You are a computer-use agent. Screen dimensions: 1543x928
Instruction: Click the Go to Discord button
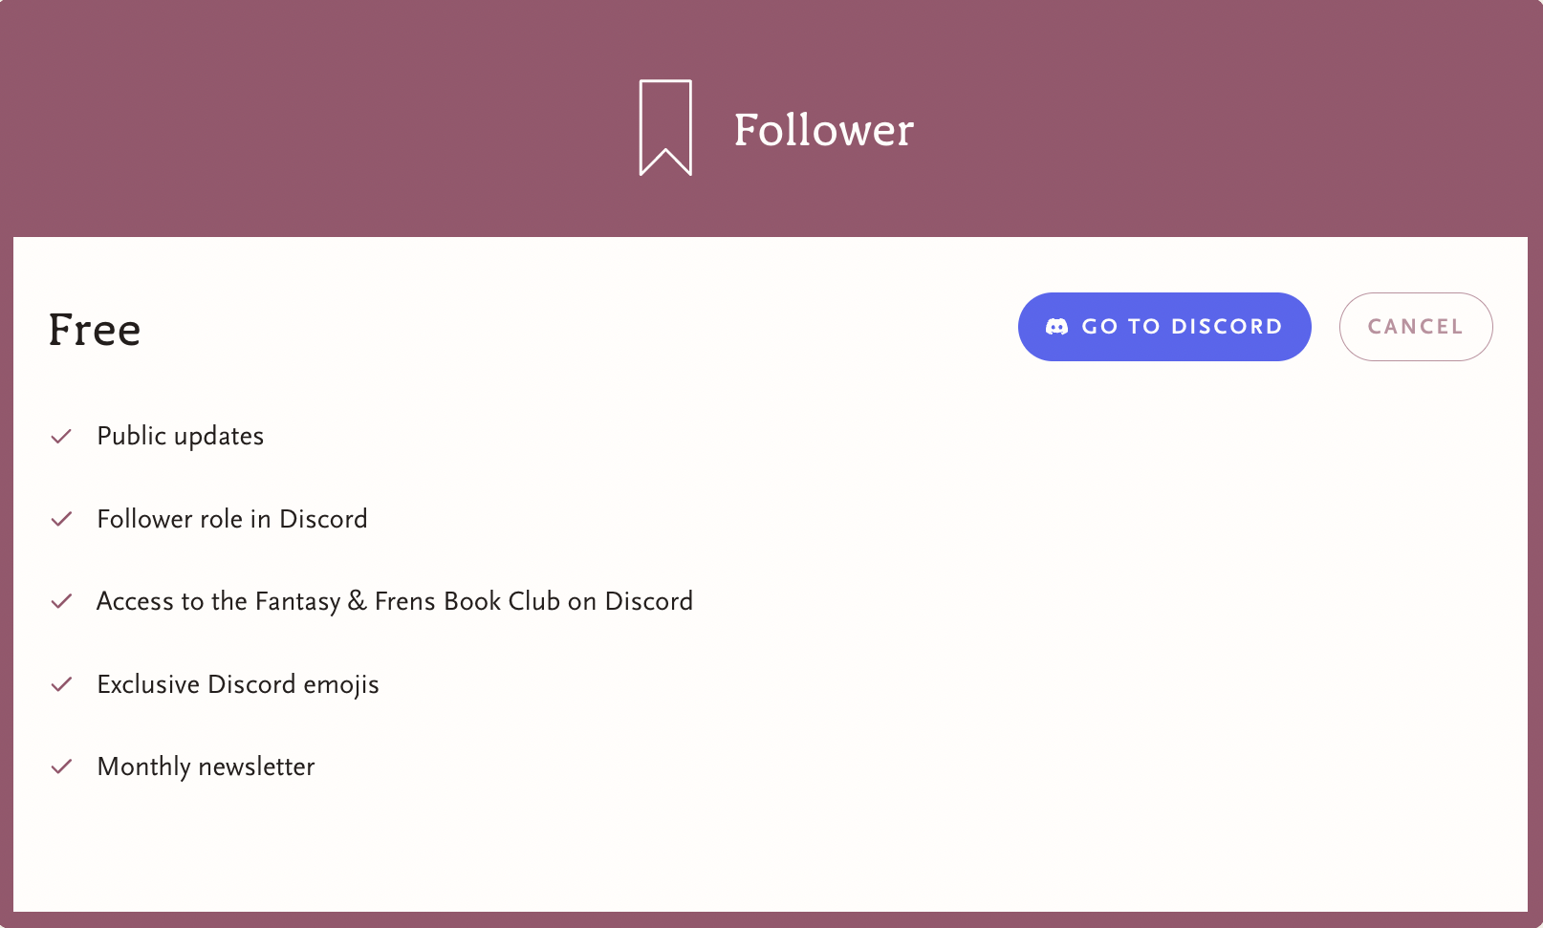(1164, 327)
